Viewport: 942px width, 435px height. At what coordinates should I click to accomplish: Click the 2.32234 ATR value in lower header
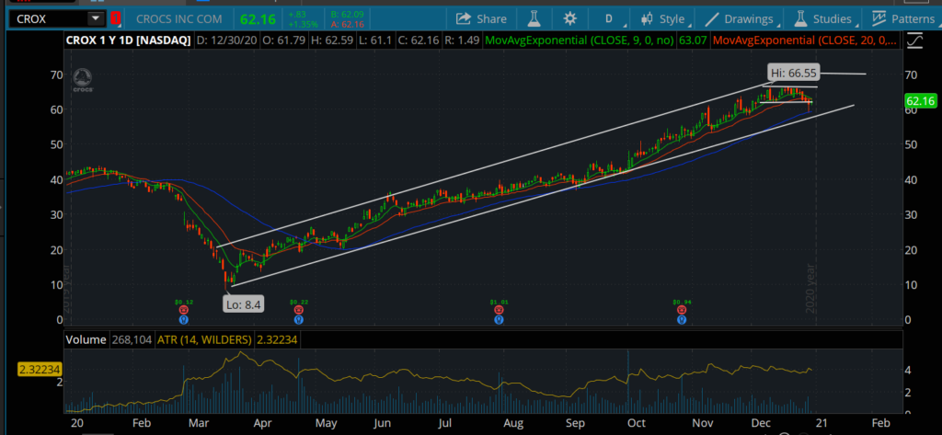[x=277, y=340]
